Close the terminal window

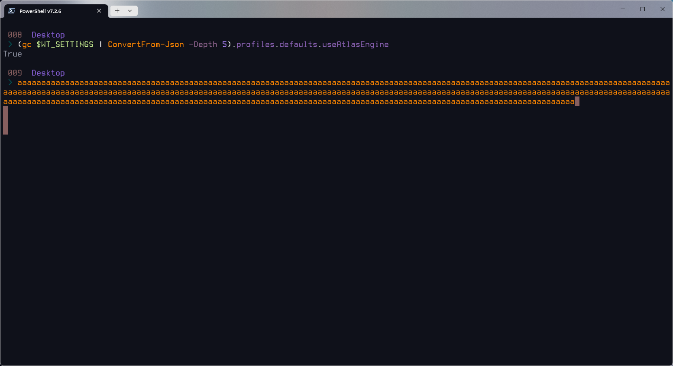tap(663, 9)
